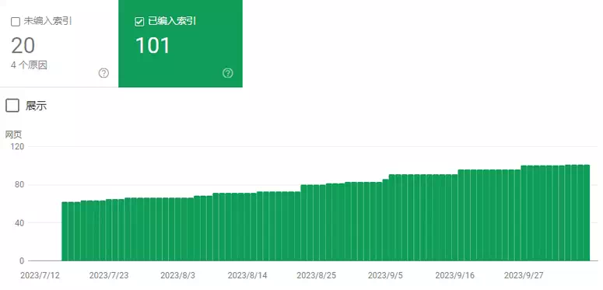Open help icon on 已编入索引 card

tap(228, 73)
